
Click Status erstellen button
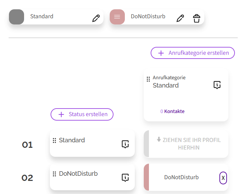tap(82, 114)
